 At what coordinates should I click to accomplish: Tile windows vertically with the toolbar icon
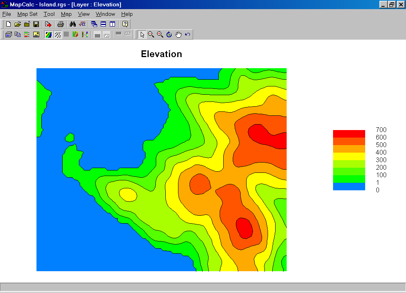112,24
